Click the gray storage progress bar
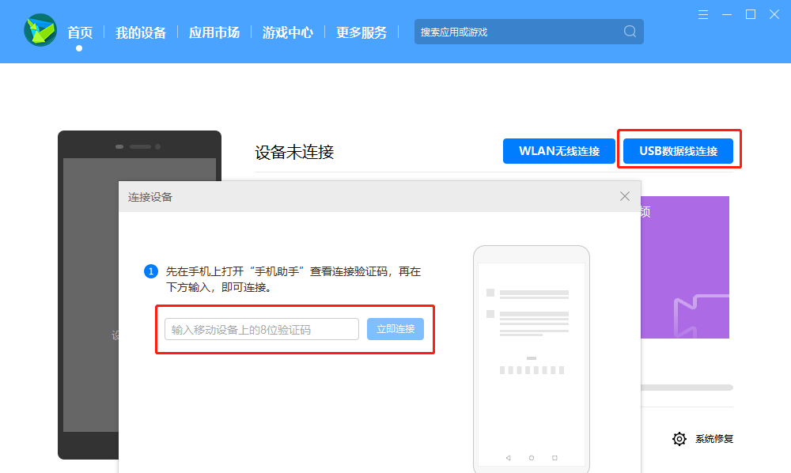 [x=685, y=388]
